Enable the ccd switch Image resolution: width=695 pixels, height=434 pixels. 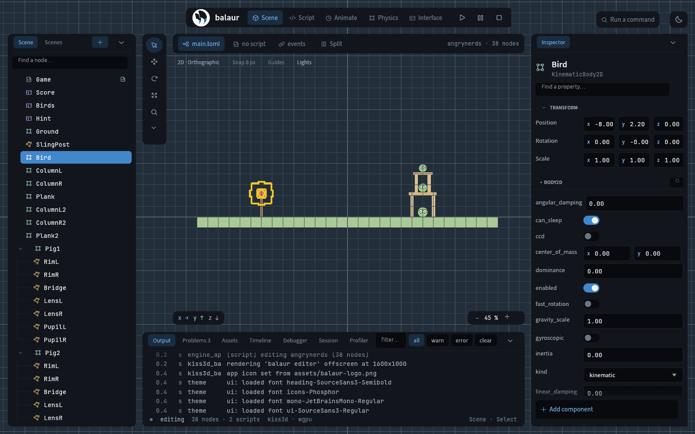point(591,237)
